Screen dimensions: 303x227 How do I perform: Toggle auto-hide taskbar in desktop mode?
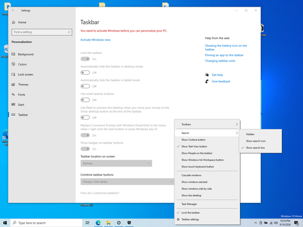(x=85, y=73)
